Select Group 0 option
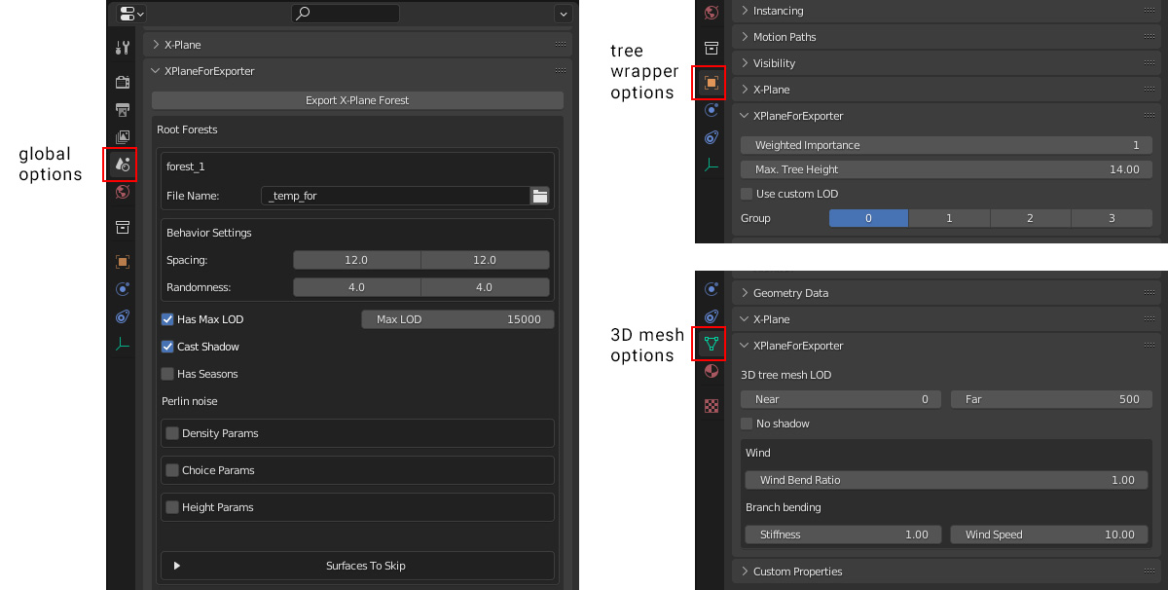Screen dimensions: 1168x590 click(868, 219)
